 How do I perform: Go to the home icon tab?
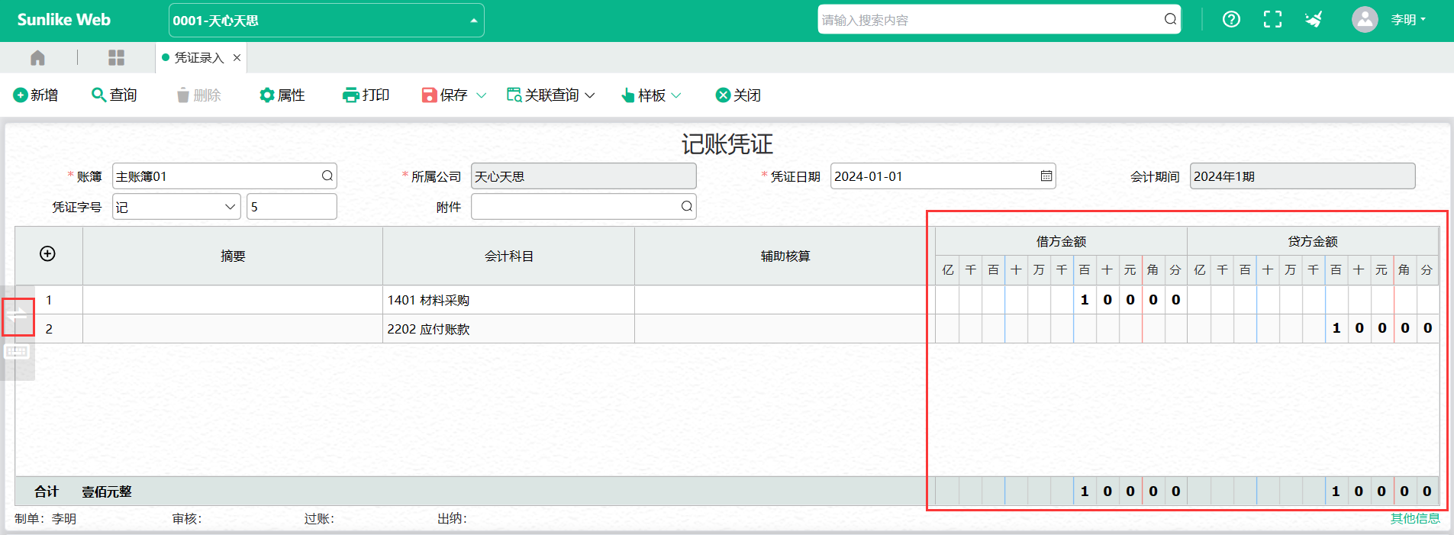[37, 58]
